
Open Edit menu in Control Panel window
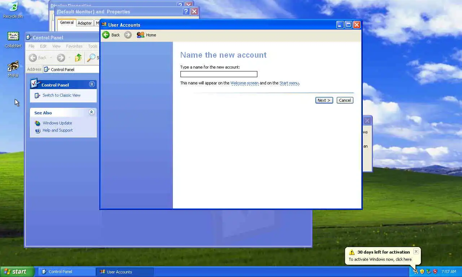43,46
